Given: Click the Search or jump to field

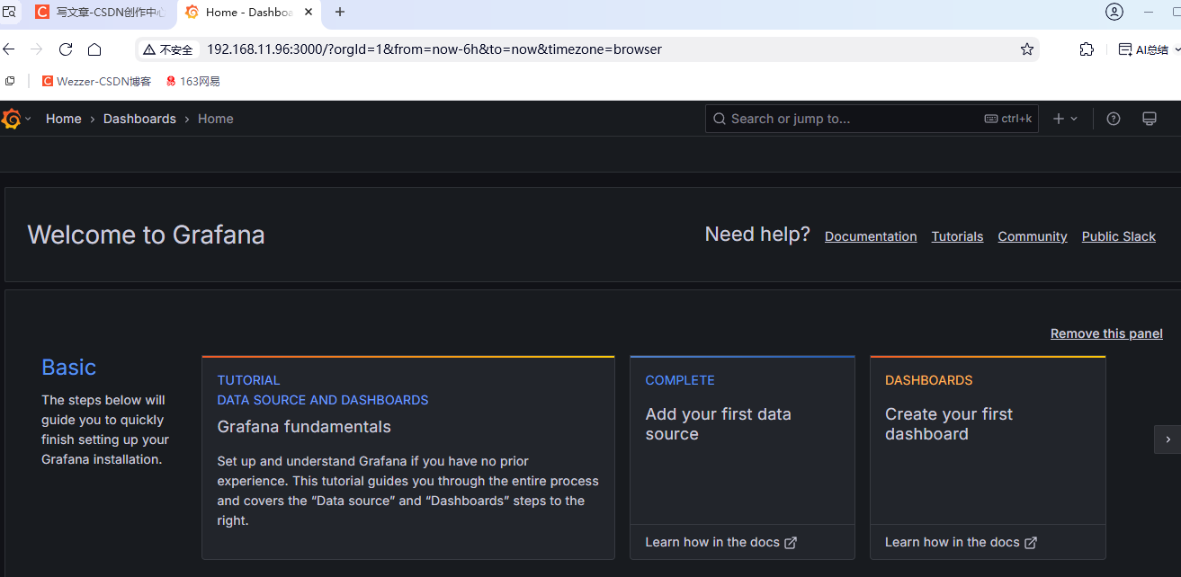Looking at the screenshot, I should pyautogui.click(x=872, y=119).
